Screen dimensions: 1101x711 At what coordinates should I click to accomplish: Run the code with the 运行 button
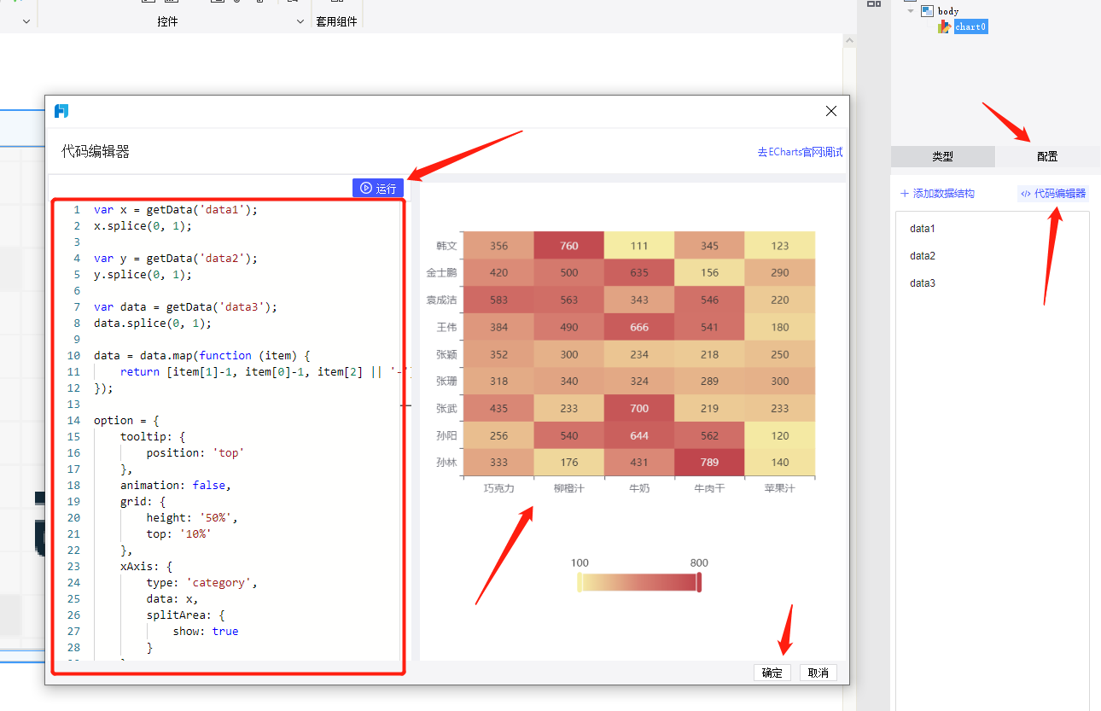[x=378, y=188]
